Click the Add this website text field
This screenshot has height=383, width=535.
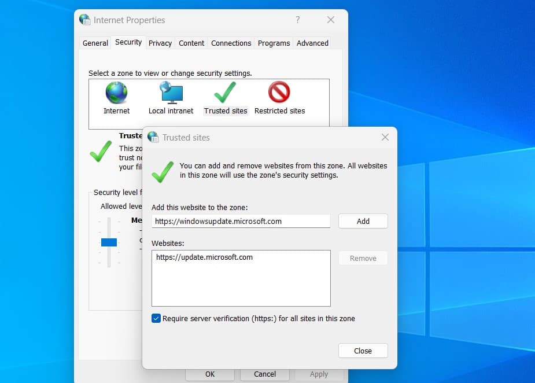click(241, 221)
